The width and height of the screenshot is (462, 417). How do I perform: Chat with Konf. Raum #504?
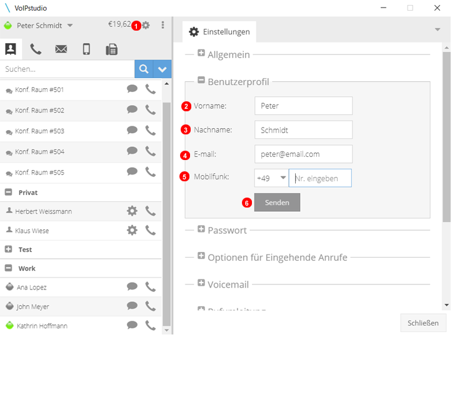[132, 151]
